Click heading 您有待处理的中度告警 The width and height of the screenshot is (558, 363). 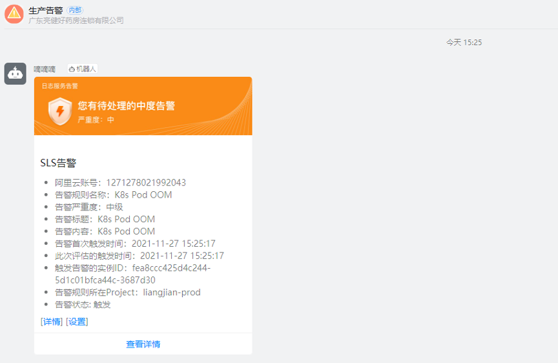[x=127, y=106]
